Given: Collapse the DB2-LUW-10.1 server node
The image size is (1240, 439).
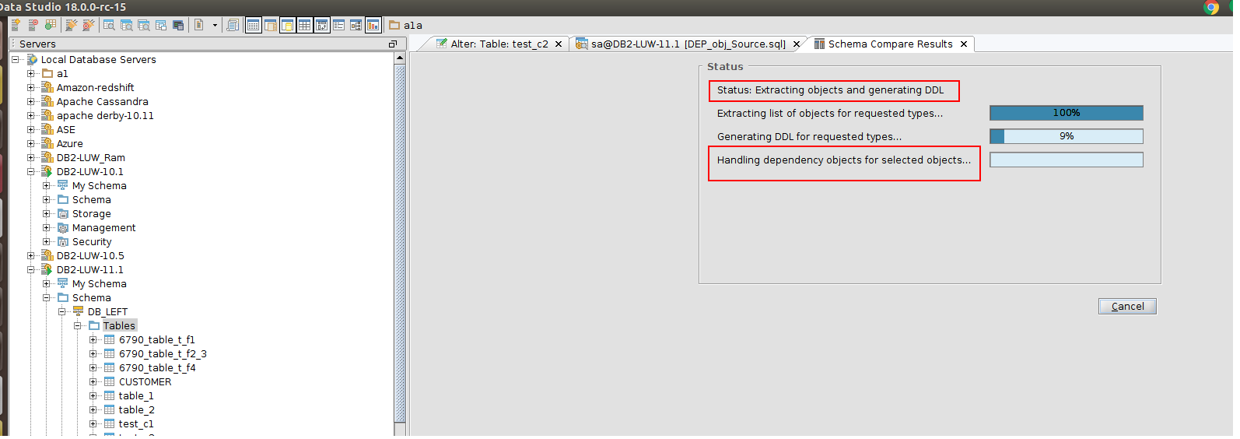Looking at the screenshot, I should (31, 171).
